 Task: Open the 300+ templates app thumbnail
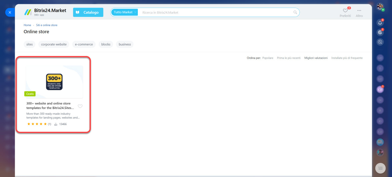coord(54,82)
